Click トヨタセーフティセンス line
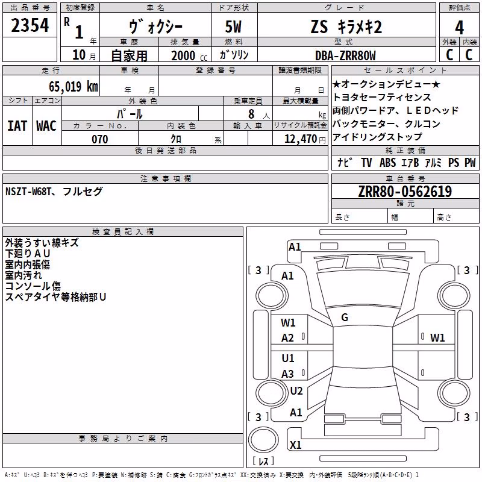The height and width of the screenshot is (482, 482). click(x=382, y=97)
